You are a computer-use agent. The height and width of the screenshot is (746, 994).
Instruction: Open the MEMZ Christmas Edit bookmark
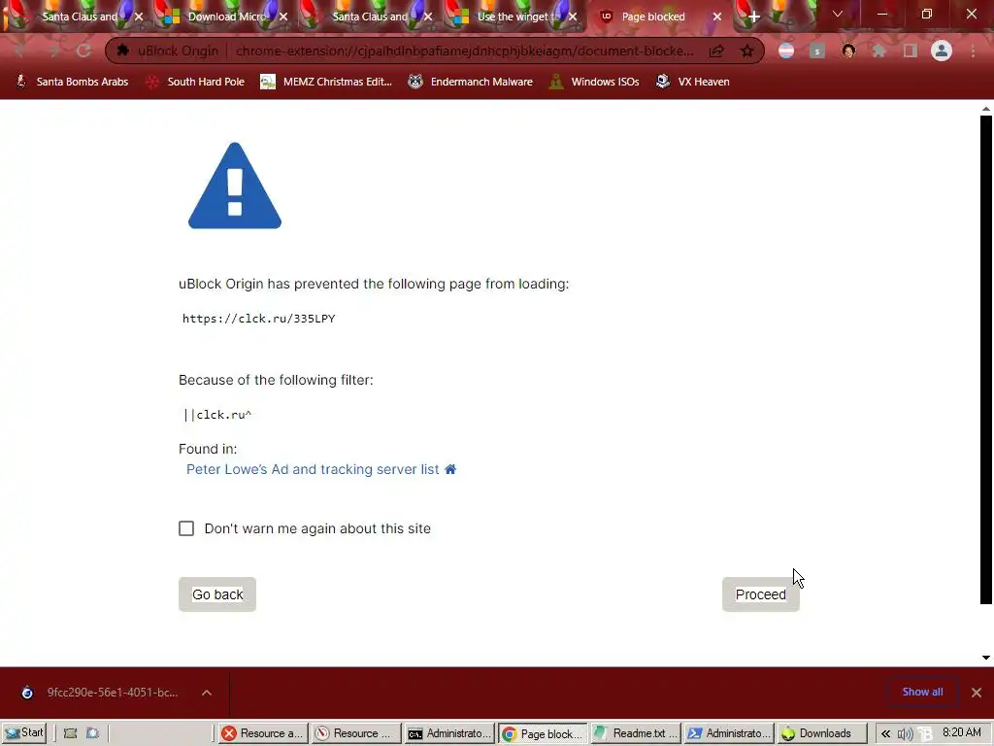click(326, 82)
